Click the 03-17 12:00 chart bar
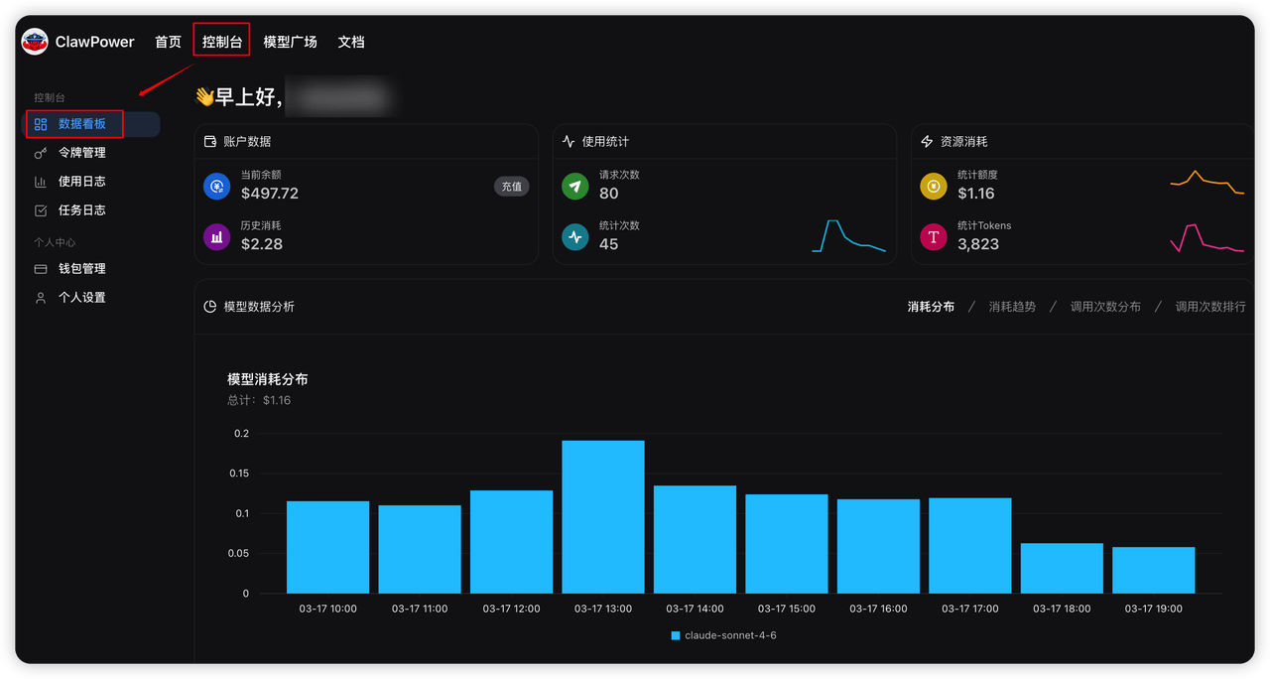The height and width of the screenshot is (679, 1270). 512,542
